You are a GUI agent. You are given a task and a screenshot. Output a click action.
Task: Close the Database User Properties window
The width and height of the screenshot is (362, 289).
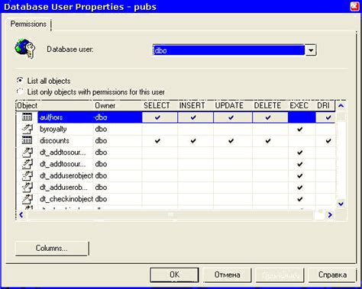[354, 6]
